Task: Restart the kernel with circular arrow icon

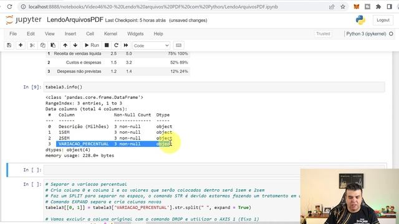Action: pos(116,45)
